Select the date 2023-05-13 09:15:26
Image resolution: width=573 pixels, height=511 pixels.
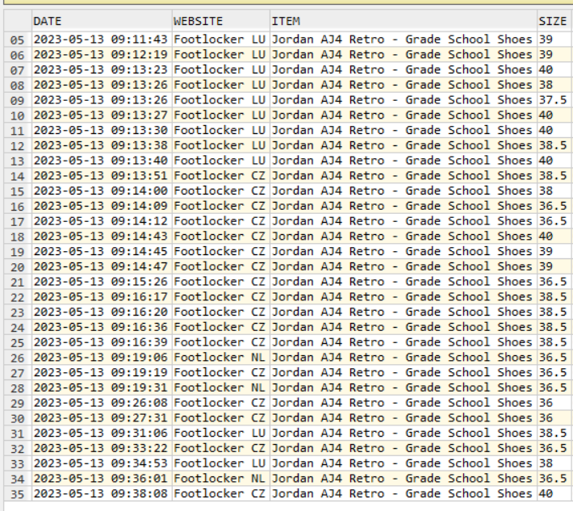click(x=101, y=282)
